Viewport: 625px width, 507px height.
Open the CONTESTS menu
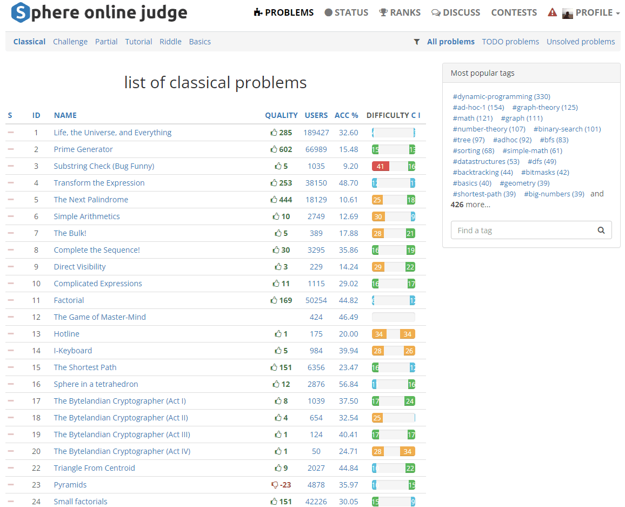click(x=514, y=13)
